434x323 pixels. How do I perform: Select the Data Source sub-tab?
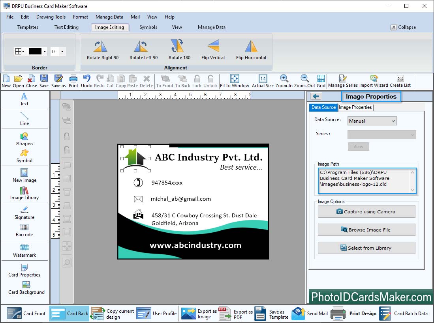[323, 107]
